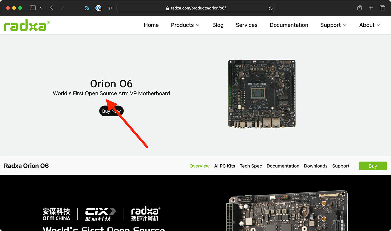This screenshot has width=391, height=231.
Task: Open the Downloads tab
Action: 316,166
